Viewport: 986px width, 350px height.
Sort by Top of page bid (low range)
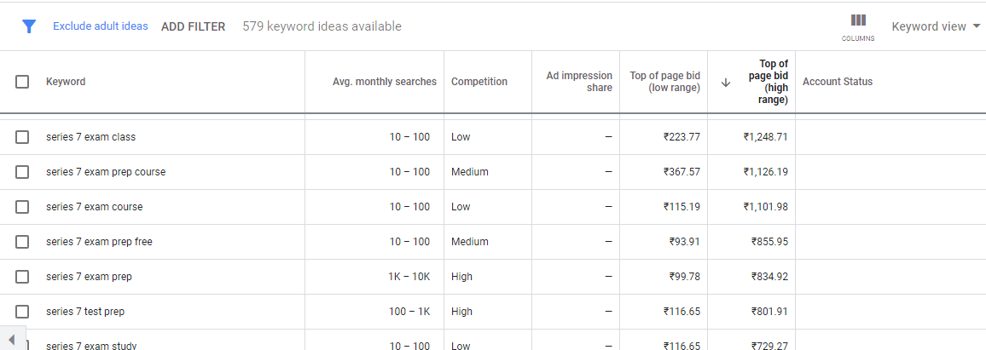[x=664, y=82]
